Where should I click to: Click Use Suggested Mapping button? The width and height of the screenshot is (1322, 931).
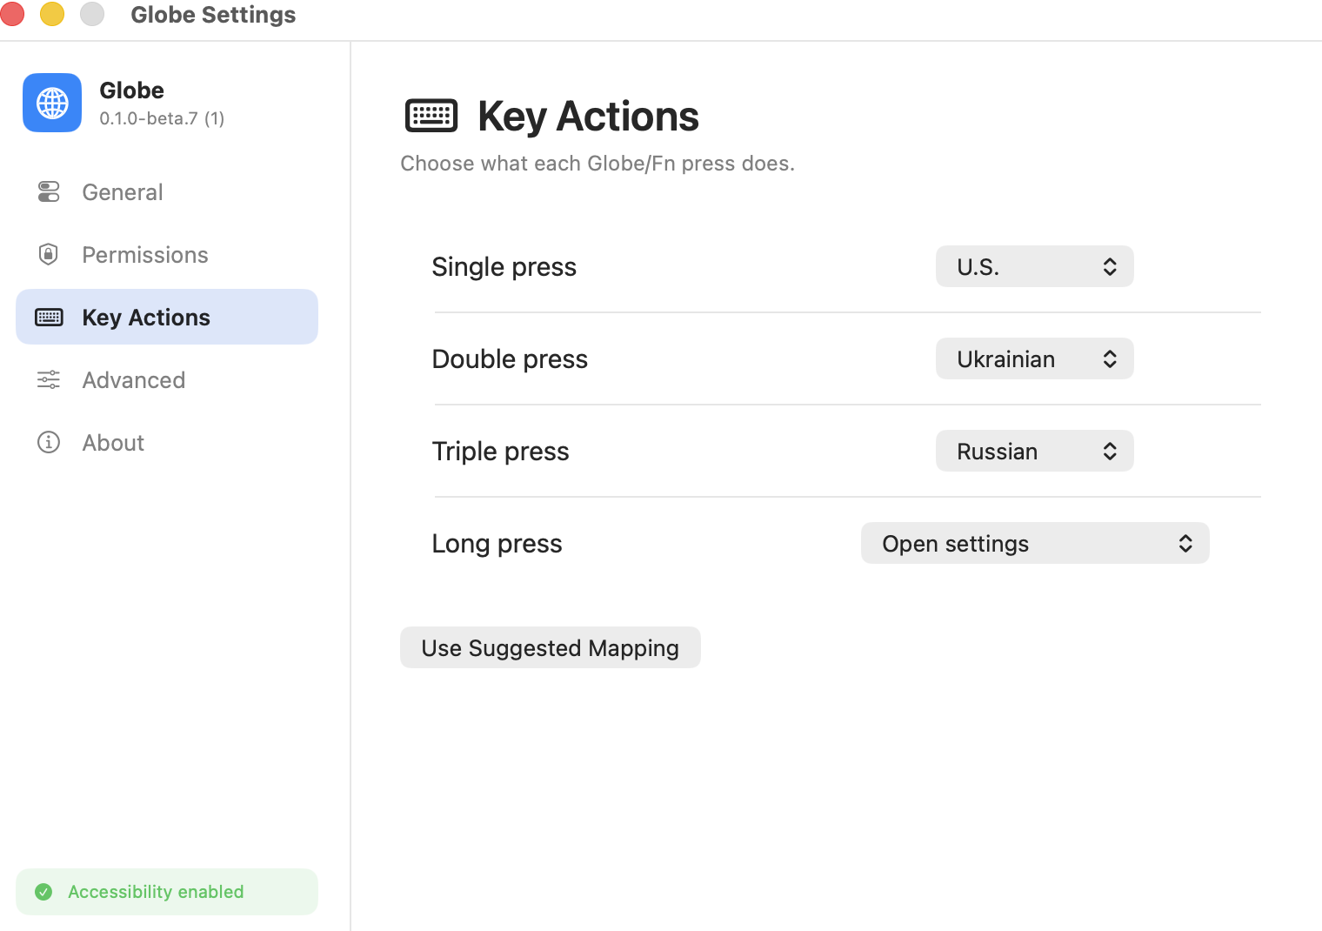[551, 647]
